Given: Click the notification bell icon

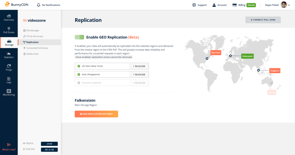Looking at the screenshot, I should [x=39, y=5].
